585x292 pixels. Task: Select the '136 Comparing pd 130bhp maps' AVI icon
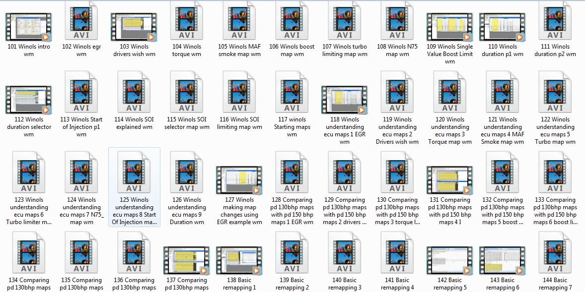(x=134, y=252)
